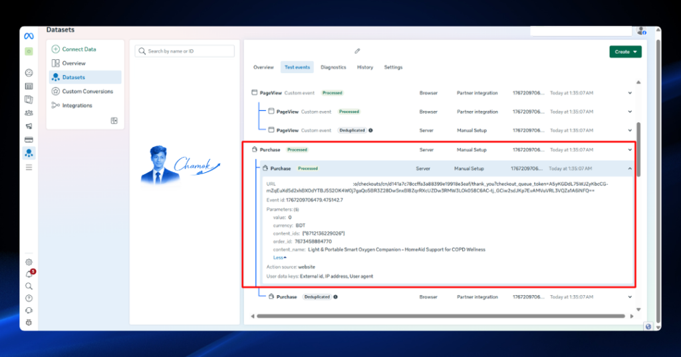
Task: Click User data keys External id text
Action: pos(320,276)
